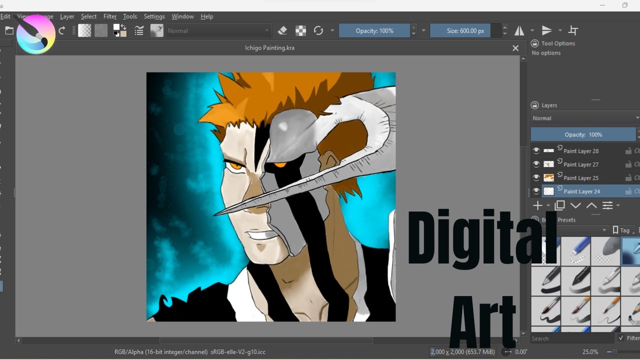Toggle lock on Paint Layer 24
This screenshot has width=640, height=360.
coord(628,191)
